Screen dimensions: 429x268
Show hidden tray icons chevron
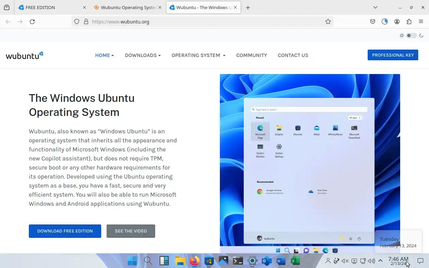coord(380,261)
